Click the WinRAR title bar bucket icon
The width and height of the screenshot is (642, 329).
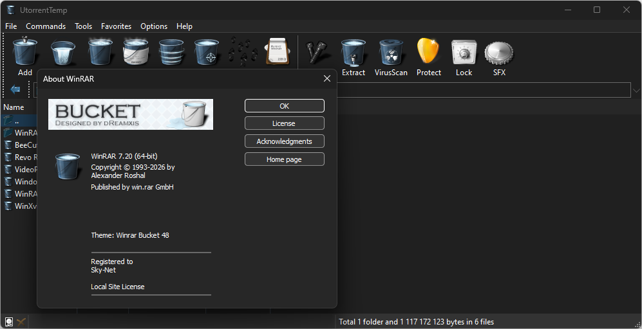coord(11,10)
